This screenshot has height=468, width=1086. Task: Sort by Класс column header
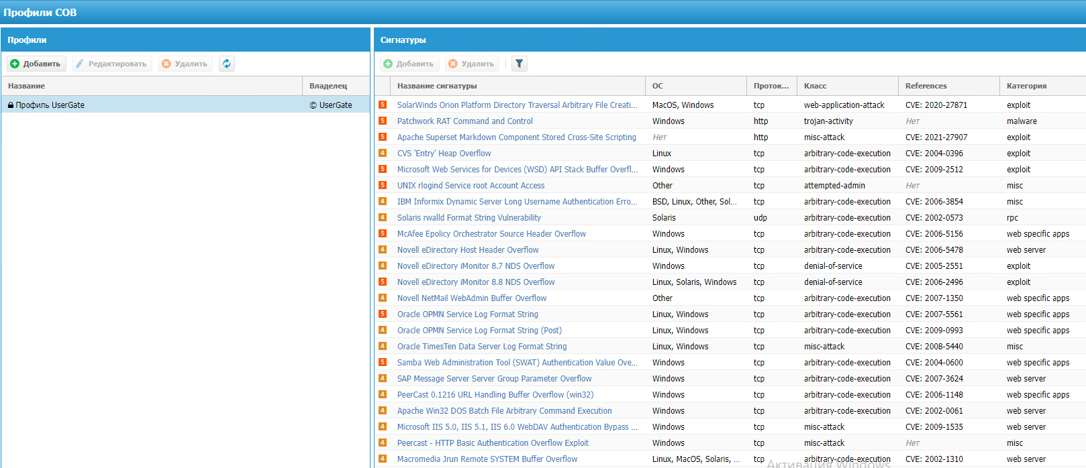coord(848,86)
